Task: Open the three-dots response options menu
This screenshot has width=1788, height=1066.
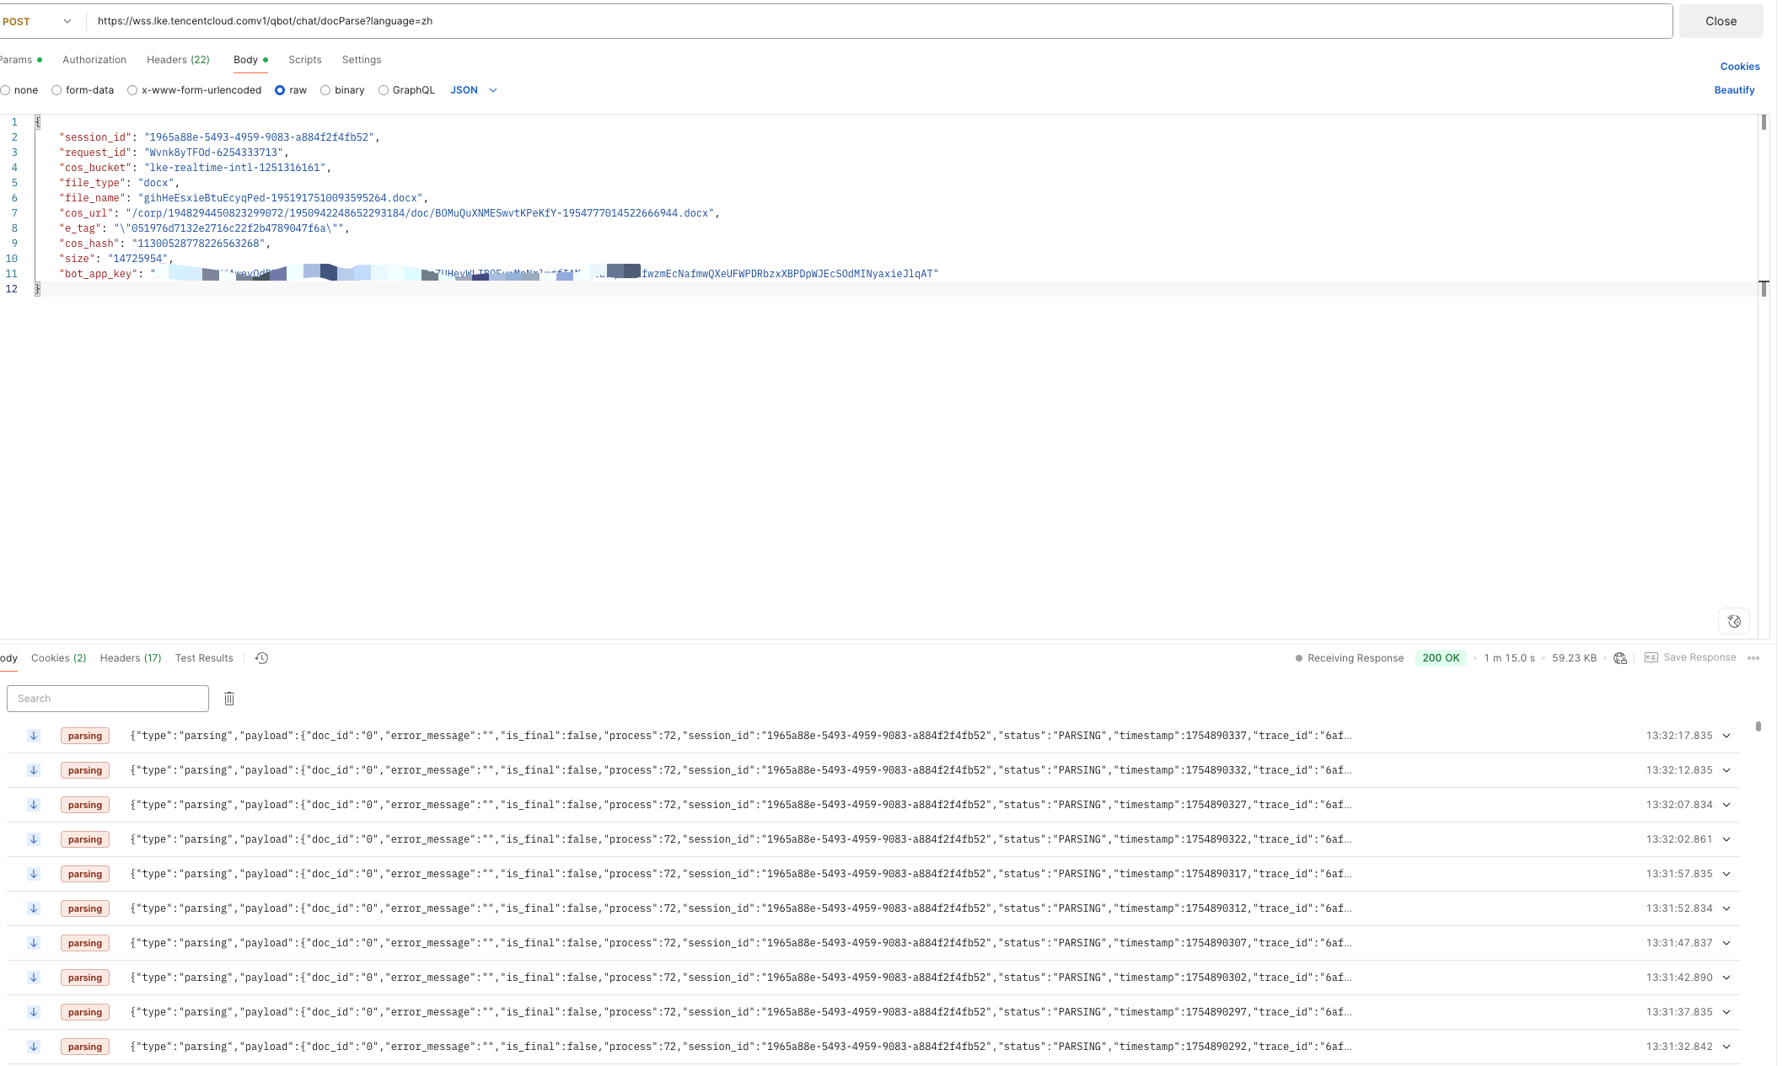Action: [1753, 658]
